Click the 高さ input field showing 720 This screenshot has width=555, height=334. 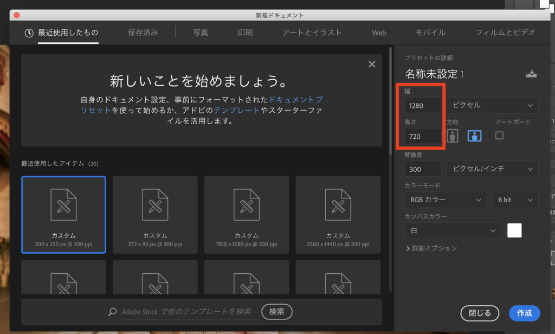[x=423, y=136]
